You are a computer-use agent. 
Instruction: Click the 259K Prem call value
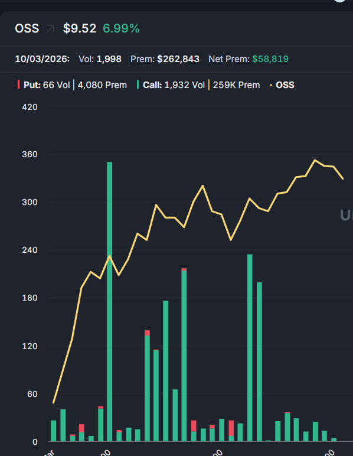point(236,85)
